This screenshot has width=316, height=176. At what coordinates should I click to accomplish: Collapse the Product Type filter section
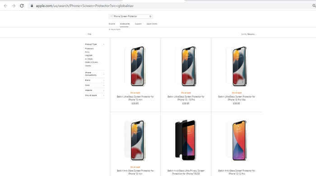[94, 44]
